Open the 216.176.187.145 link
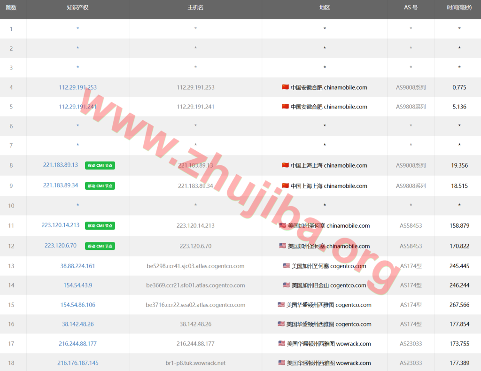The image size is (481, 371). click(78, 363)
